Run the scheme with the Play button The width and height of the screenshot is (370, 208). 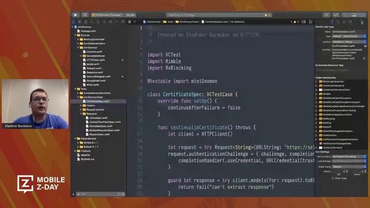coord(76,15)
